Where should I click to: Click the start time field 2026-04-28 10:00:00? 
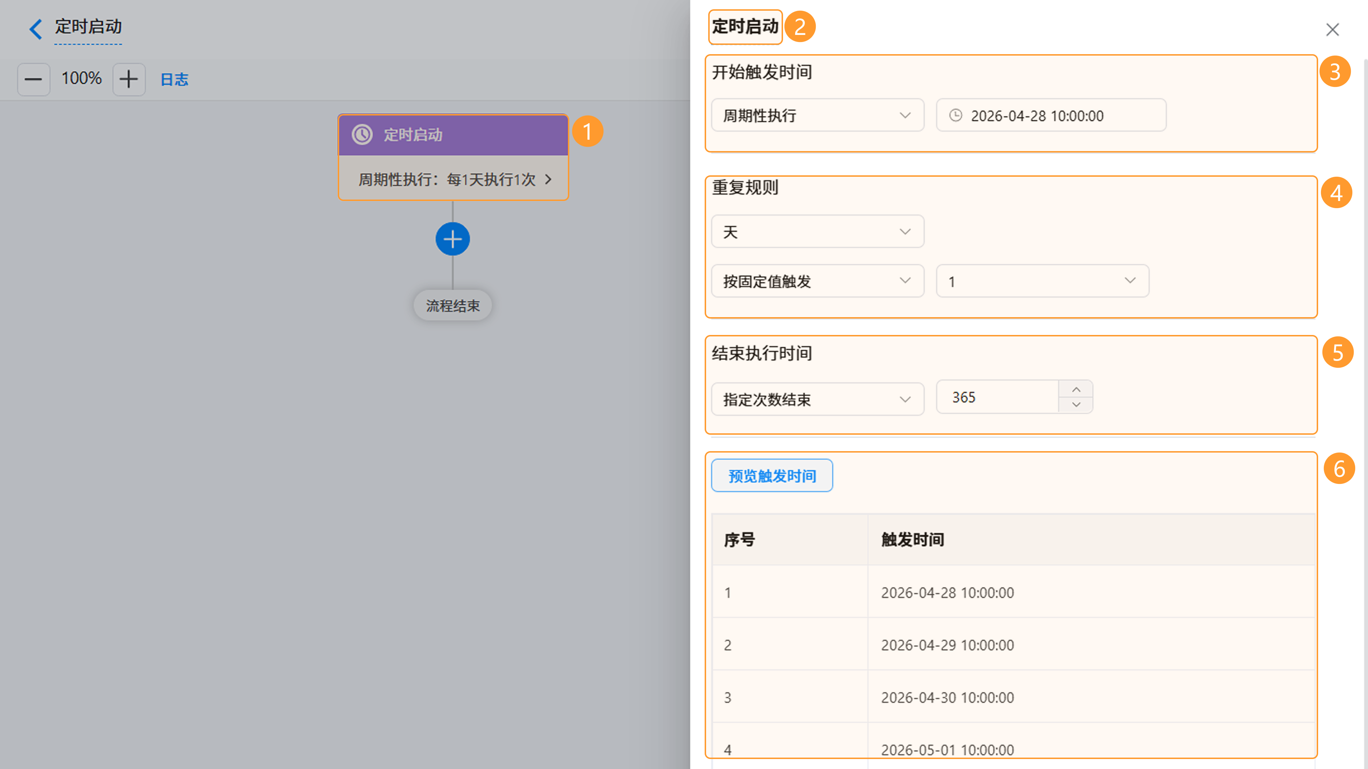point(1051,115)
